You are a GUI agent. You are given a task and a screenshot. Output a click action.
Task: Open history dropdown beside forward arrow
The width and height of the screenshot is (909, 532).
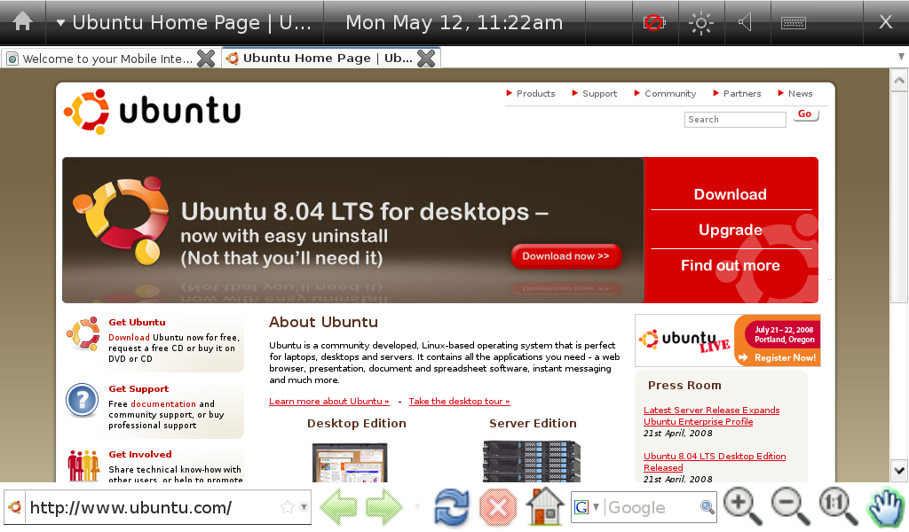click(417, 507)
